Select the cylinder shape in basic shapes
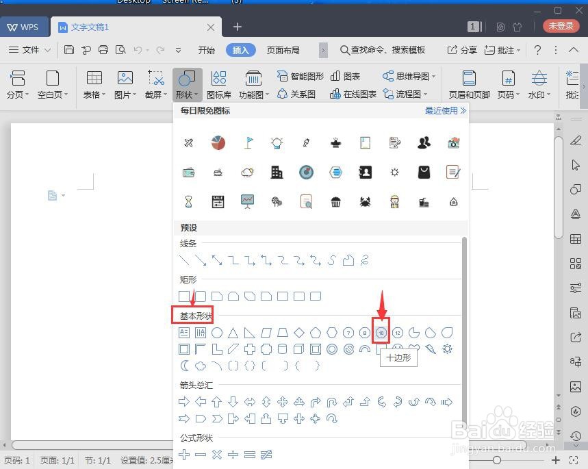This screenshot has height=469, width=588. pyautogui.click(x=283, y=349)
